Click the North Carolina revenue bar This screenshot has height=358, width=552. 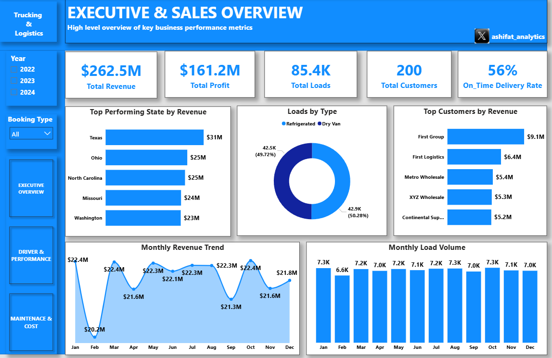pos(145,178)
